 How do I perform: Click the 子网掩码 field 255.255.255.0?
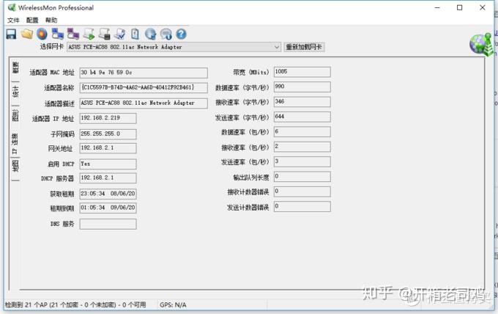tap(108, 134)
